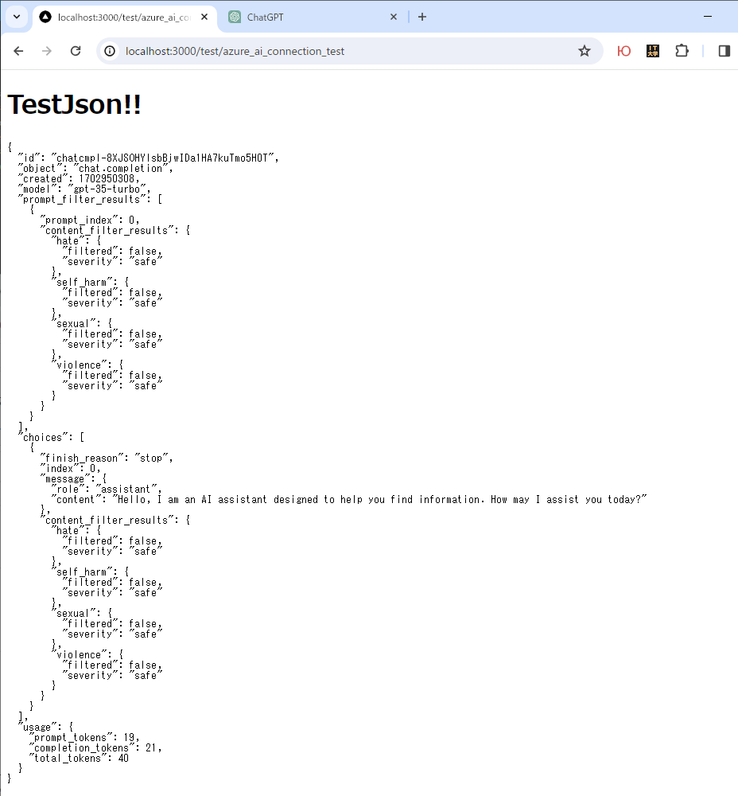Reload the current page

point(75,51)
